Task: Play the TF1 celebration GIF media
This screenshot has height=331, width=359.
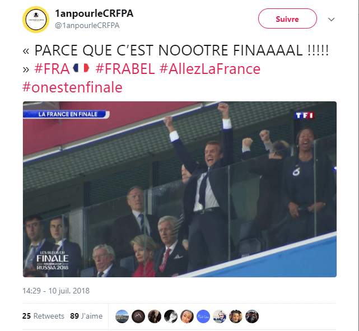Action: (x=180, y=189)
